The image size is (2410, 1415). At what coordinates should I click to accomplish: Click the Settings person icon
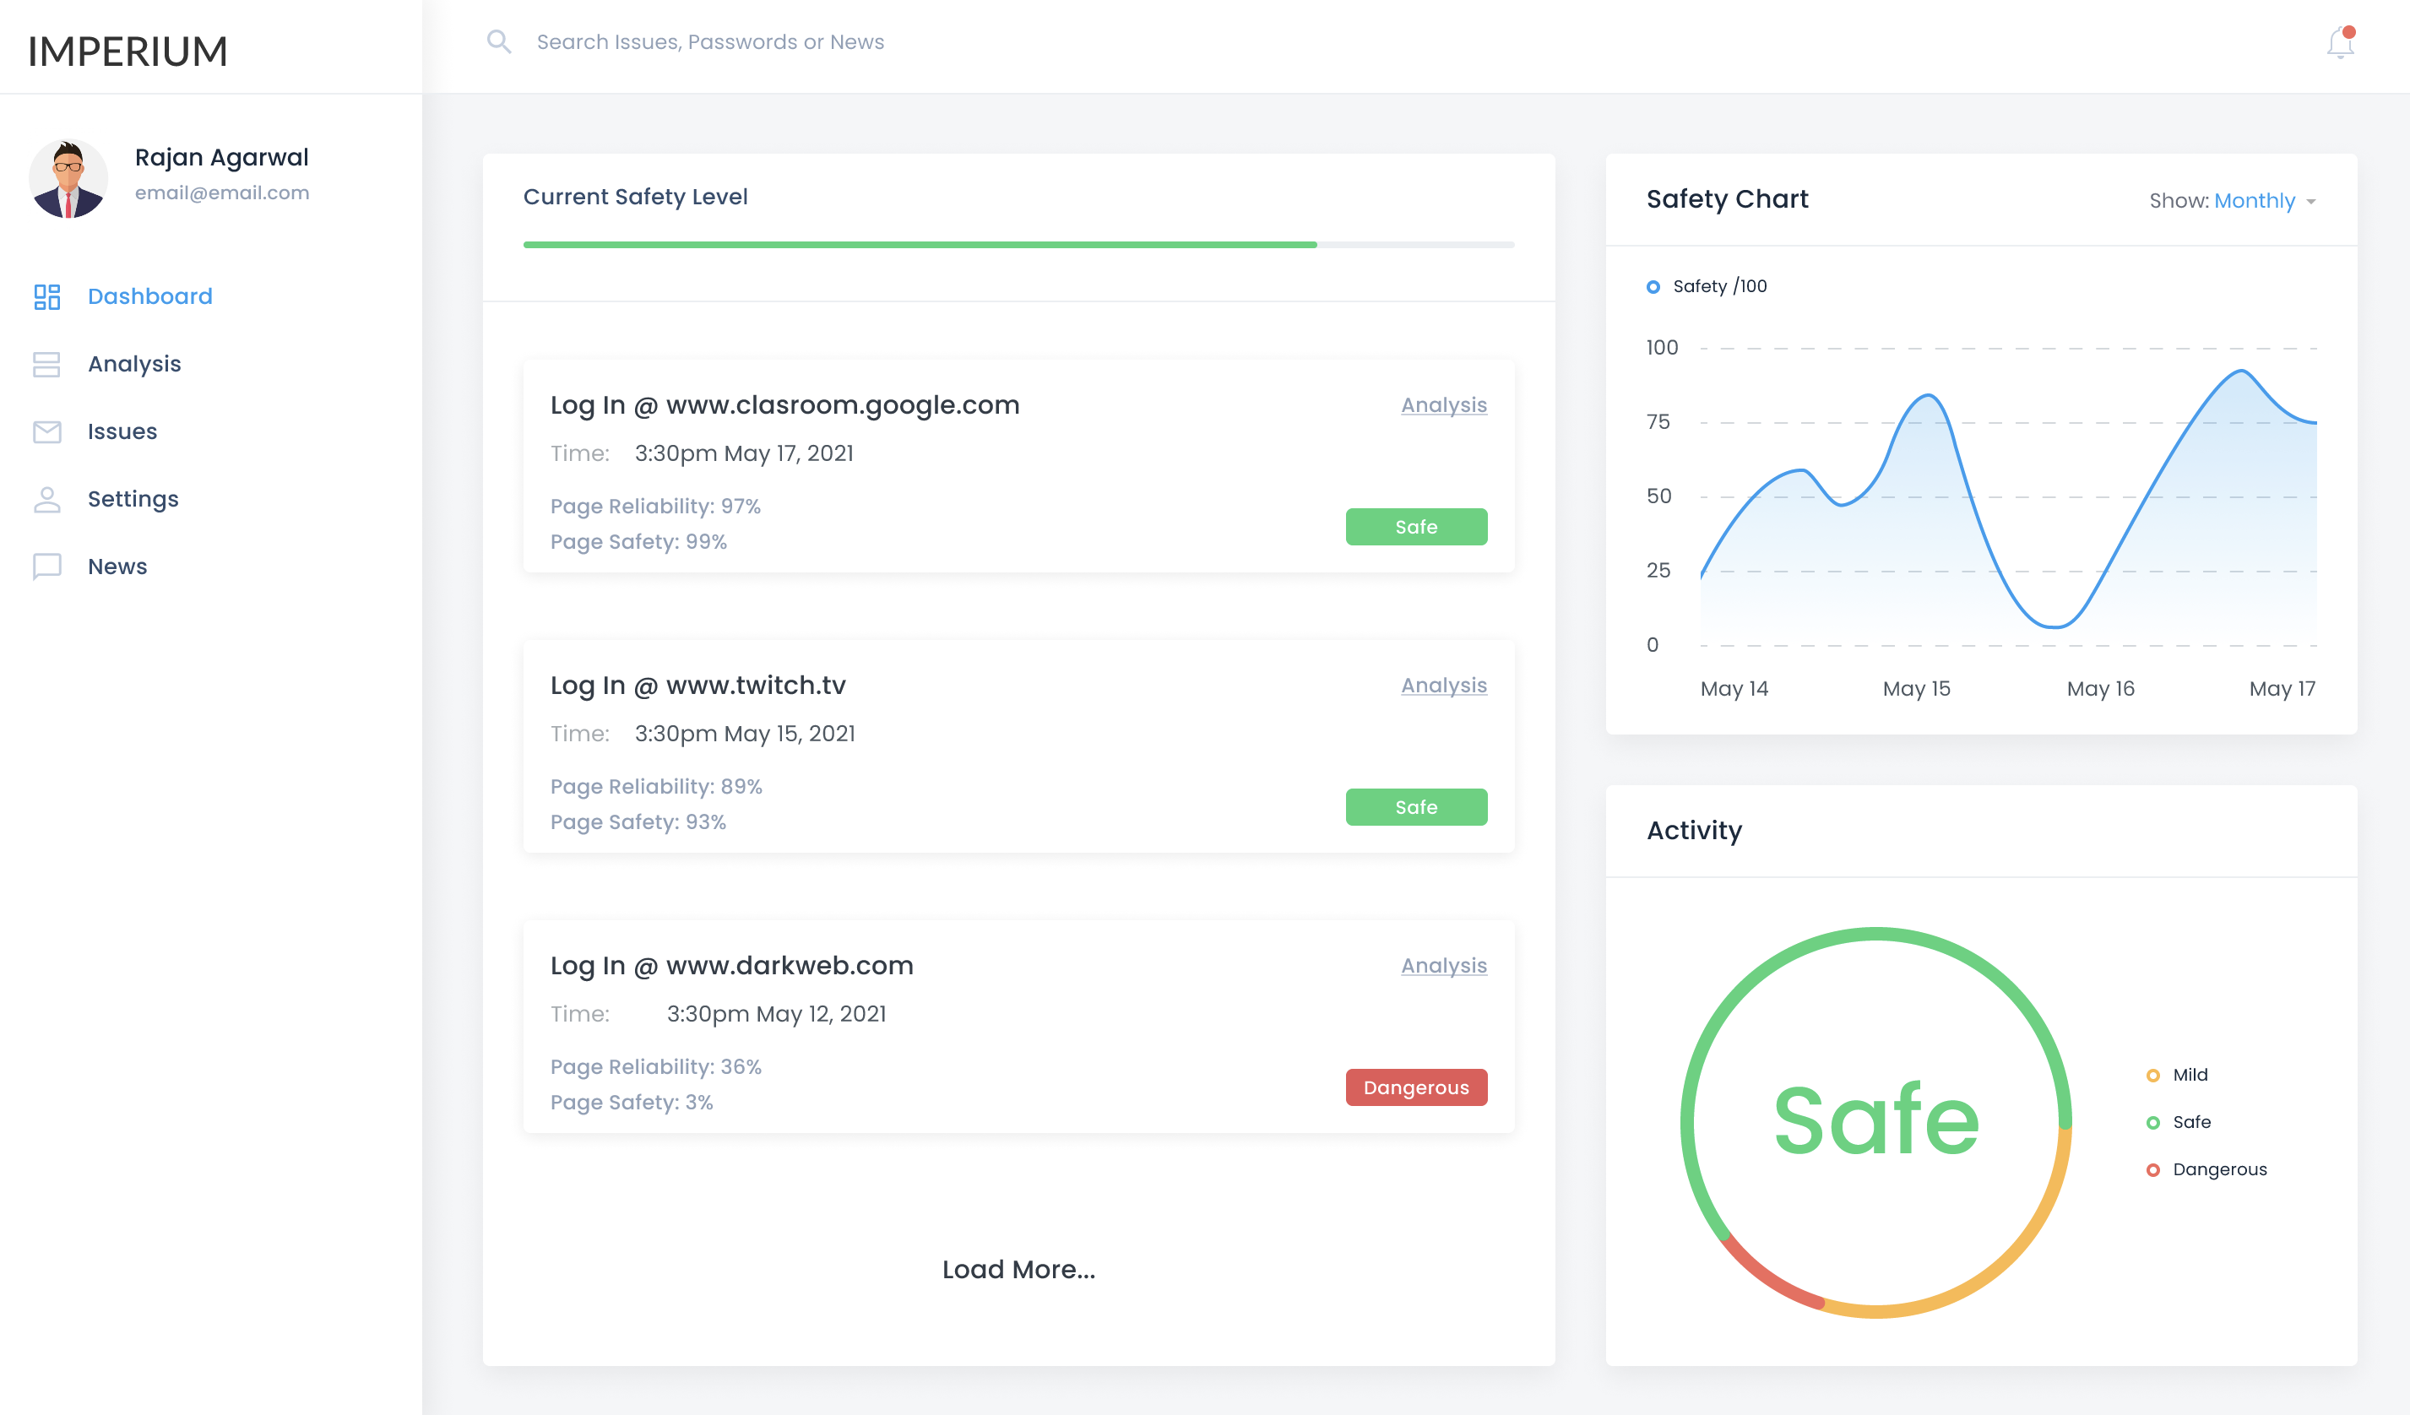coord(46,499)
